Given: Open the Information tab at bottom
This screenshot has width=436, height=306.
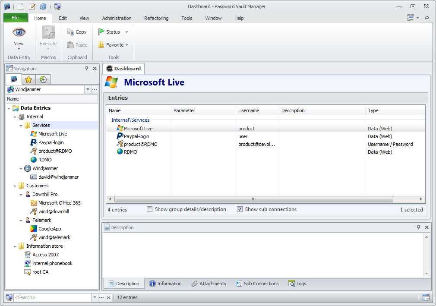Looking at the screenshot, I should (165, 284).
